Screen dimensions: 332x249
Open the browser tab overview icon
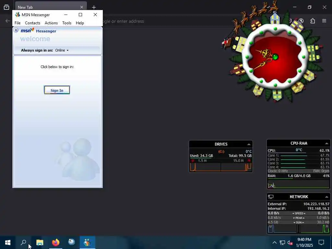[6, 7]
